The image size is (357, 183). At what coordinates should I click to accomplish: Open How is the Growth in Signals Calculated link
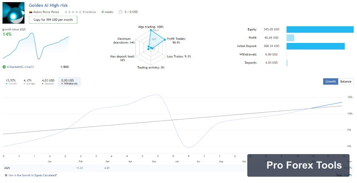point(33,175)
